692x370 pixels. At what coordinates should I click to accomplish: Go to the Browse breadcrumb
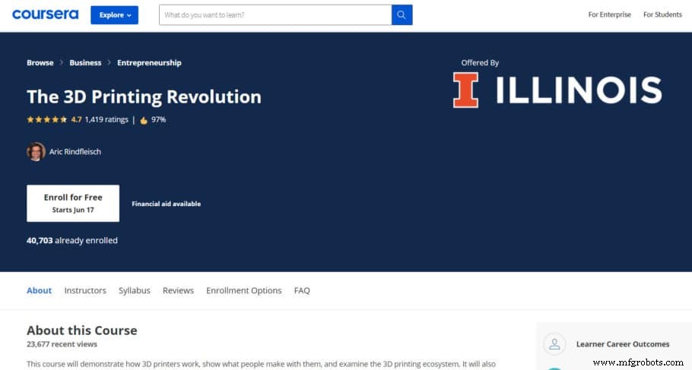tap(40, 63)
